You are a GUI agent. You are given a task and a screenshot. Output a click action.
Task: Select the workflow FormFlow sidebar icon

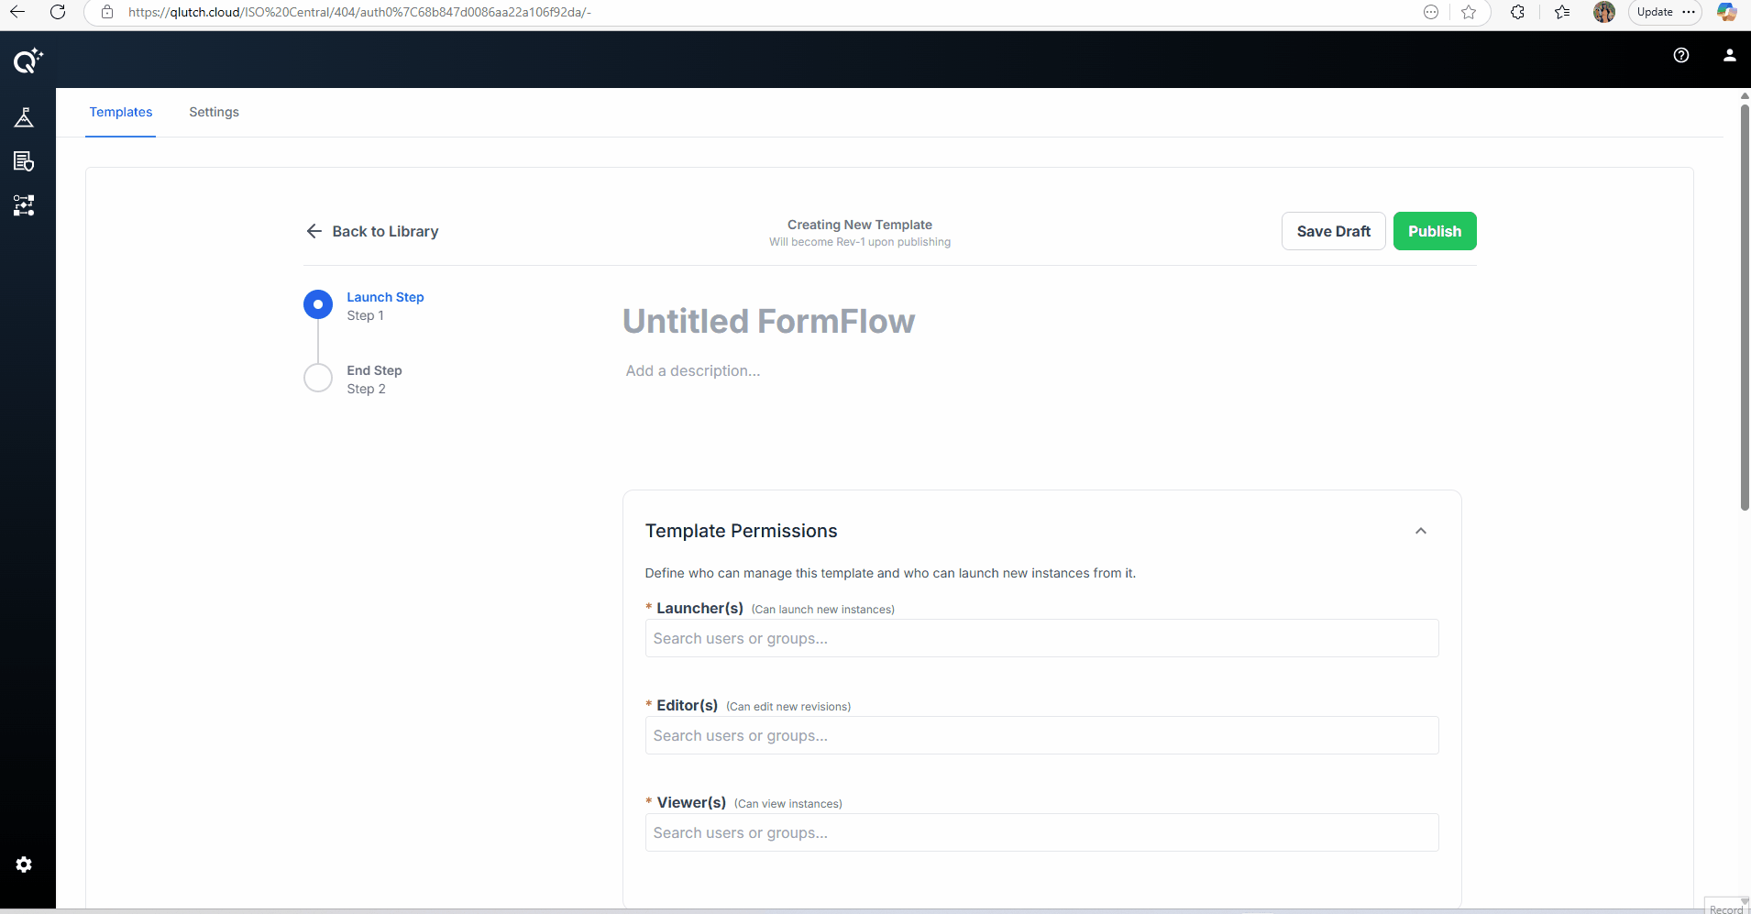[x=24, y=205]
